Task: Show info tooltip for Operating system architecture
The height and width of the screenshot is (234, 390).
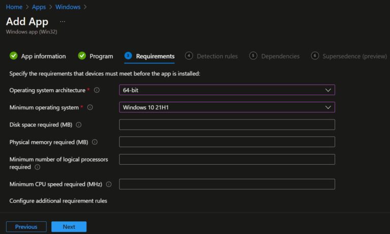Action: point(97,90)
